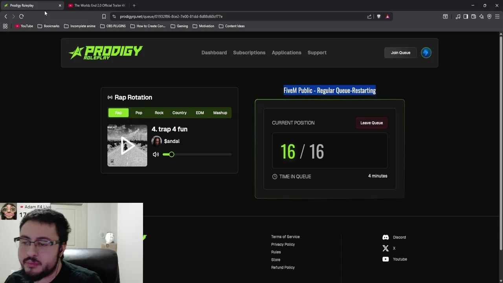Open the Gaming bookmark folder
Image resolution: width=503 pixels, height=283 pixels.
point(179,26)
